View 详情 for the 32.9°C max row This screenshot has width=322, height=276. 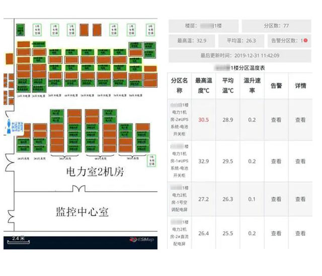point(300,162)
